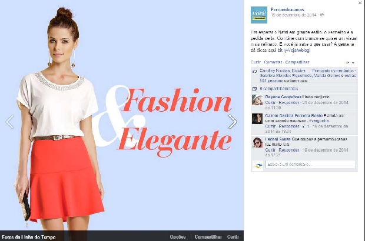Go to the previous photo arrow
This screenshot has width=365, height=241.
click(x=10, y=122)
